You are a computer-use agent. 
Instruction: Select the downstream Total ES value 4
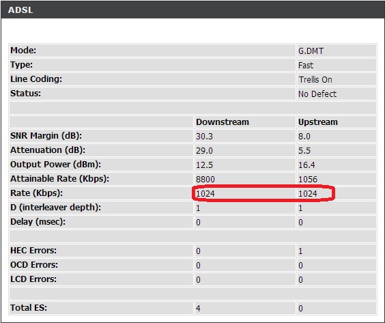[x=198, y=308]
